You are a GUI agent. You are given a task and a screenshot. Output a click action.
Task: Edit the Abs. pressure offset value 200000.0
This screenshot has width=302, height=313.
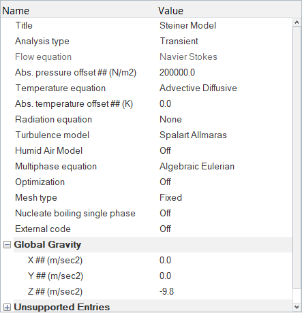177,72
